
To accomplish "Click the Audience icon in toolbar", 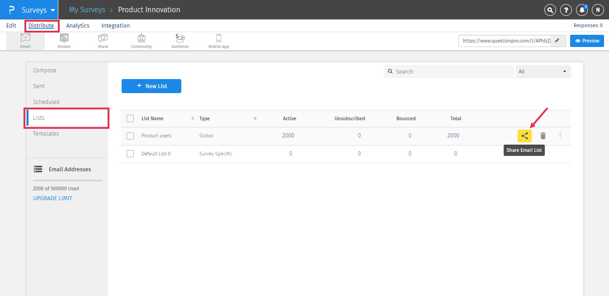I will (x=180, y=41).
